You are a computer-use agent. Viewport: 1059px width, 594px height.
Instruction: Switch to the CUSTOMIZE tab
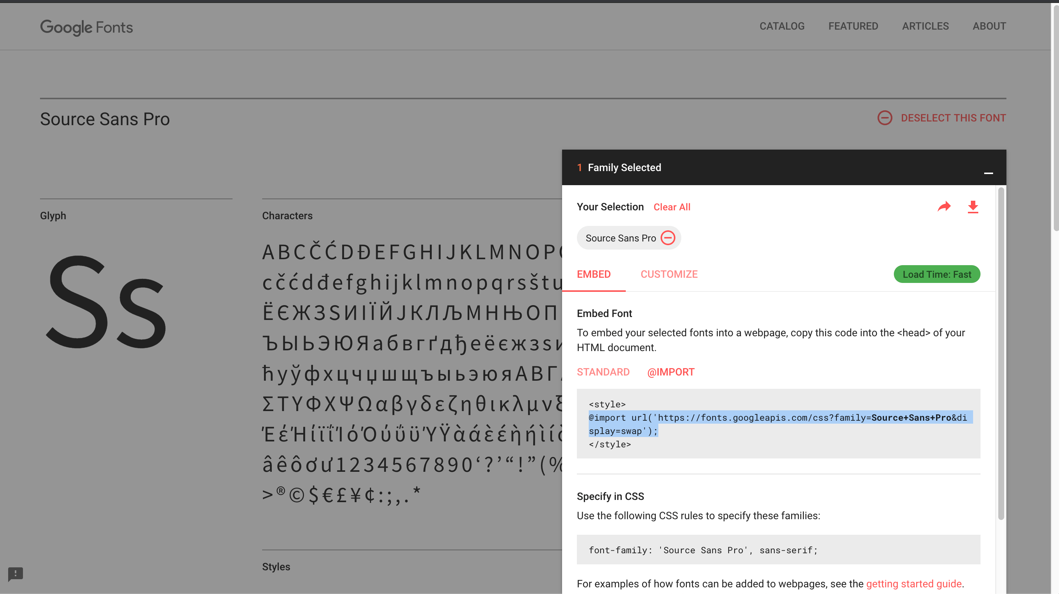coord(669,274)
